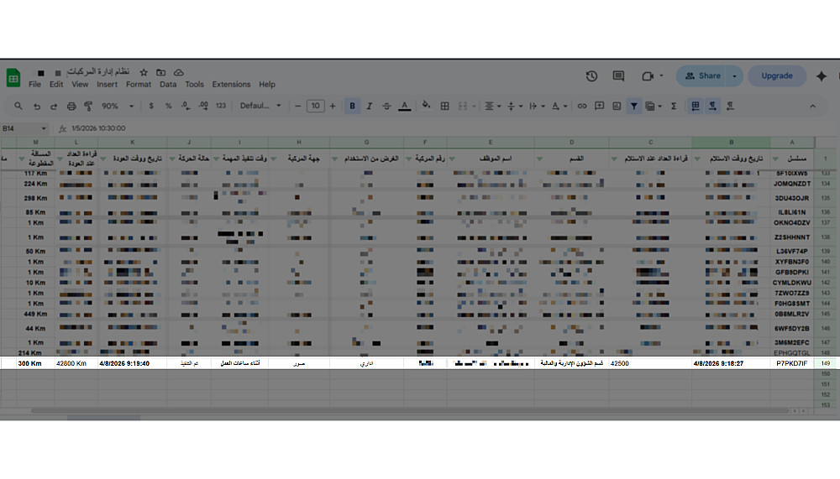Toggle bold formatting

pyautogui.click(x=352, y=106)
